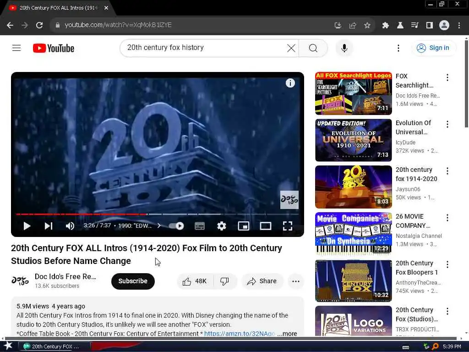This screenshot has height=352, width=469.
Task: Click taskbar item 20th Century FOX
Action: tap(54, 346)
